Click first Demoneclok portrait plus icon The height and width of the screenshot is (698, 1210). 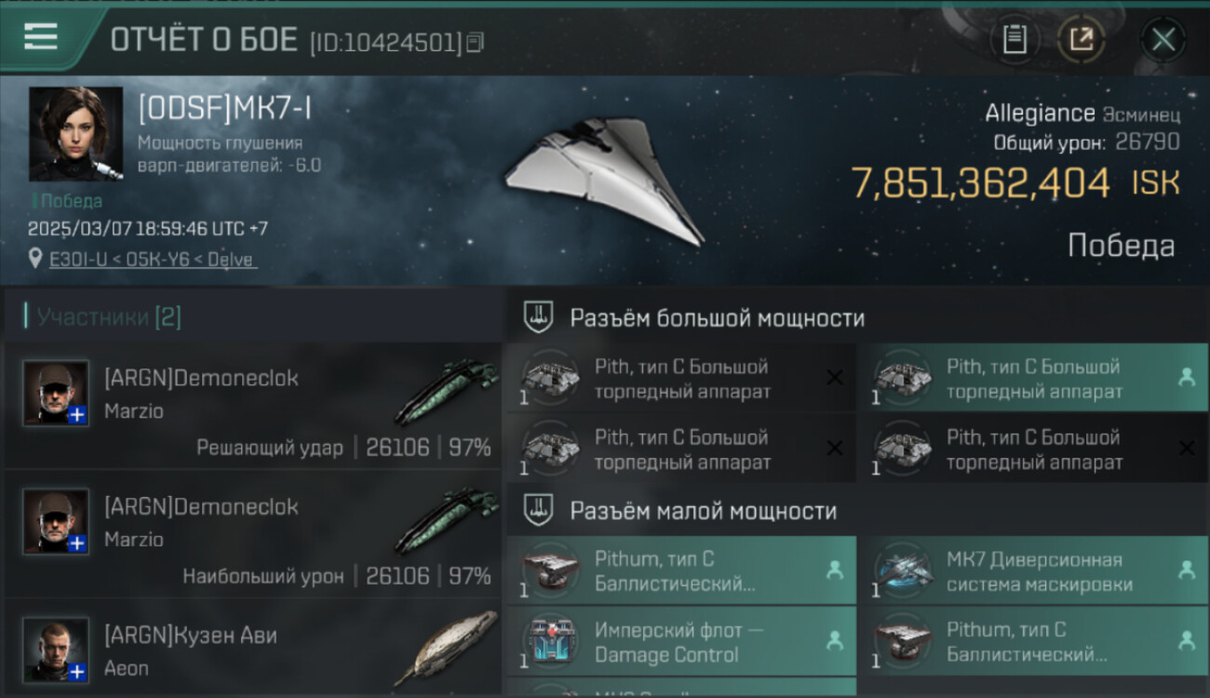tap(78, 415)
